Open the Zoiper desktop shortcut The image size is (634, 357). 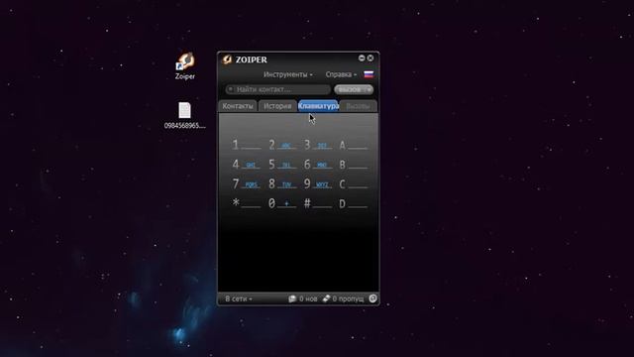185,65
